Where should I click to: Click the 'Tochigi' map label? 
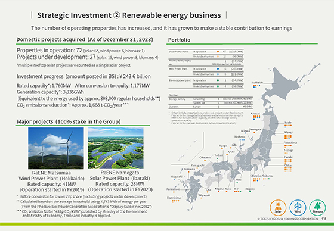click(288, 150)
